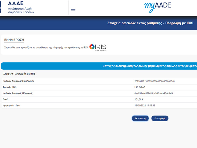This screenshot has width=197, height=148.
Task: Click the Κωδικός Αναφοράς Πληρωμής label
Action: (18, 93)
